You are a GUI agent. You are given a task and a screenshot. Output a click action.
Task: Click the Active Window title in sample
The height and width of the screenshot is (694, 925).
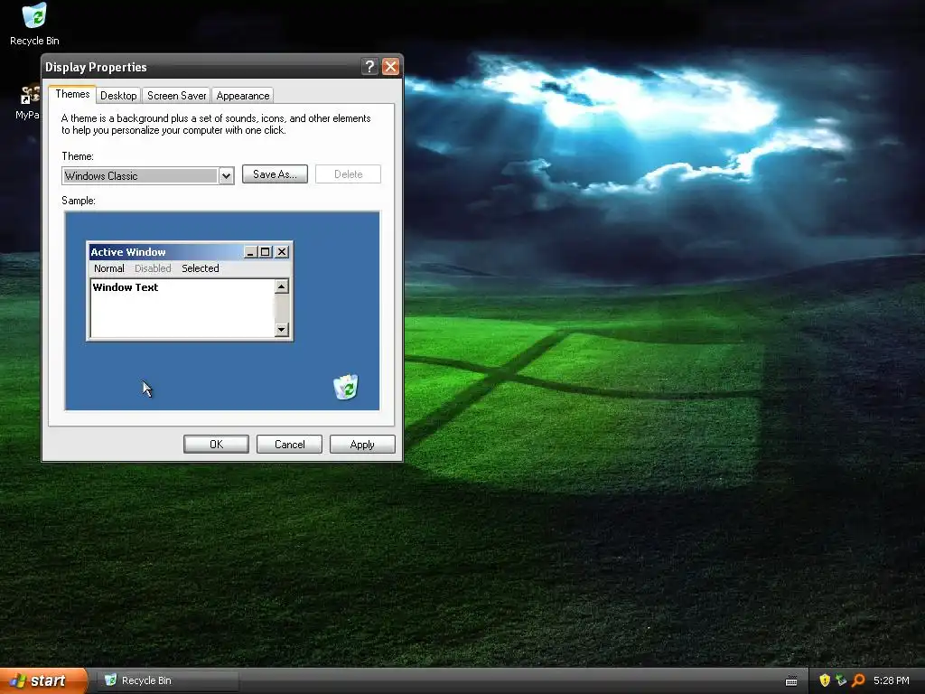128,252
